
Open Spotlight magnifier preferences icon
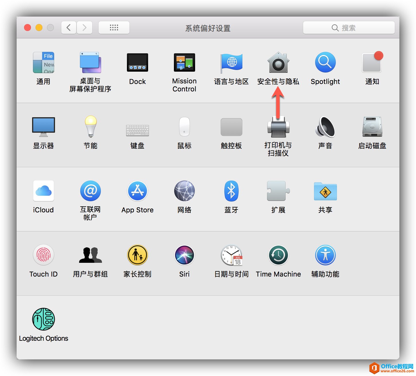point(325,62)
